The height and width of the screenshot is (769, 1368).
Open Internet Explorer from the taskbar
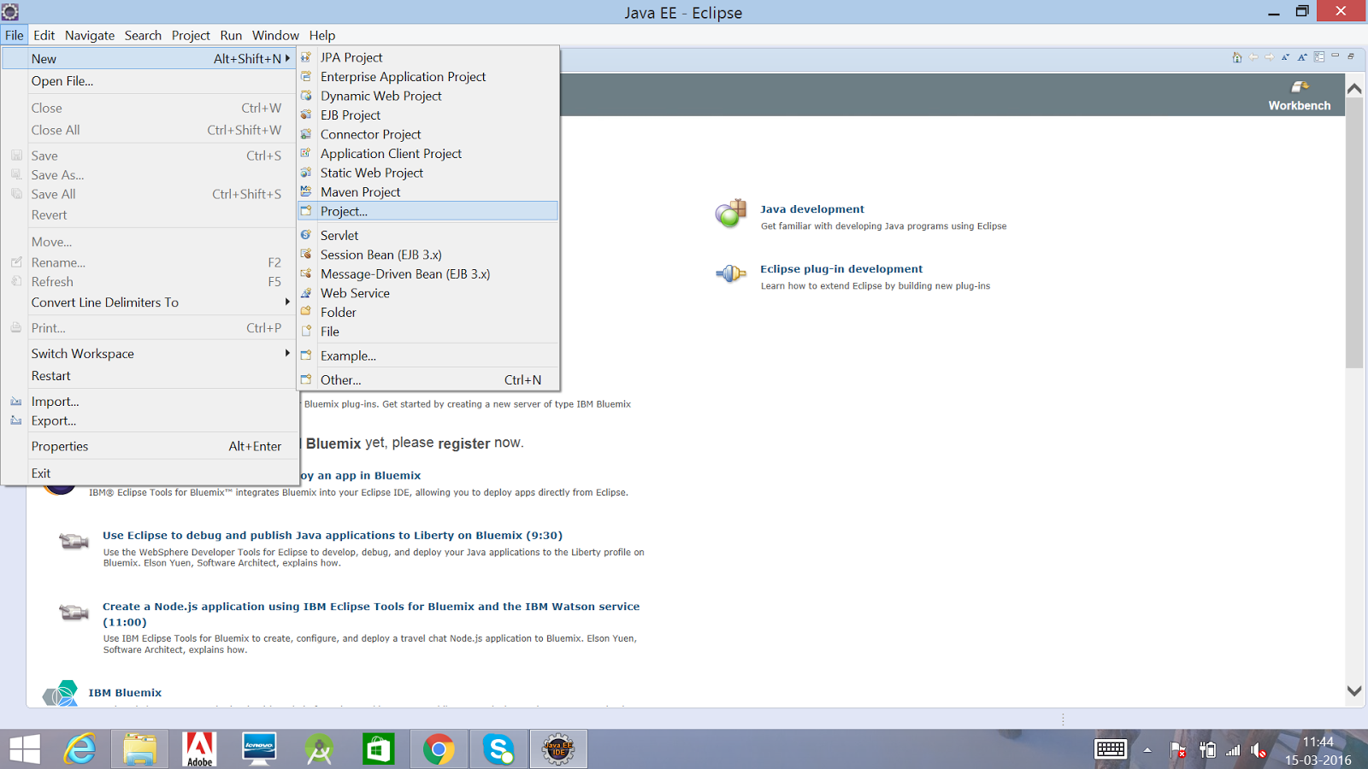click(80, 749)
